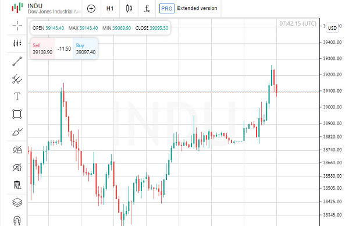Click the Buy 39097.40 button
Image resolution: width=349 pixels, height=226 pixels.
86,48
